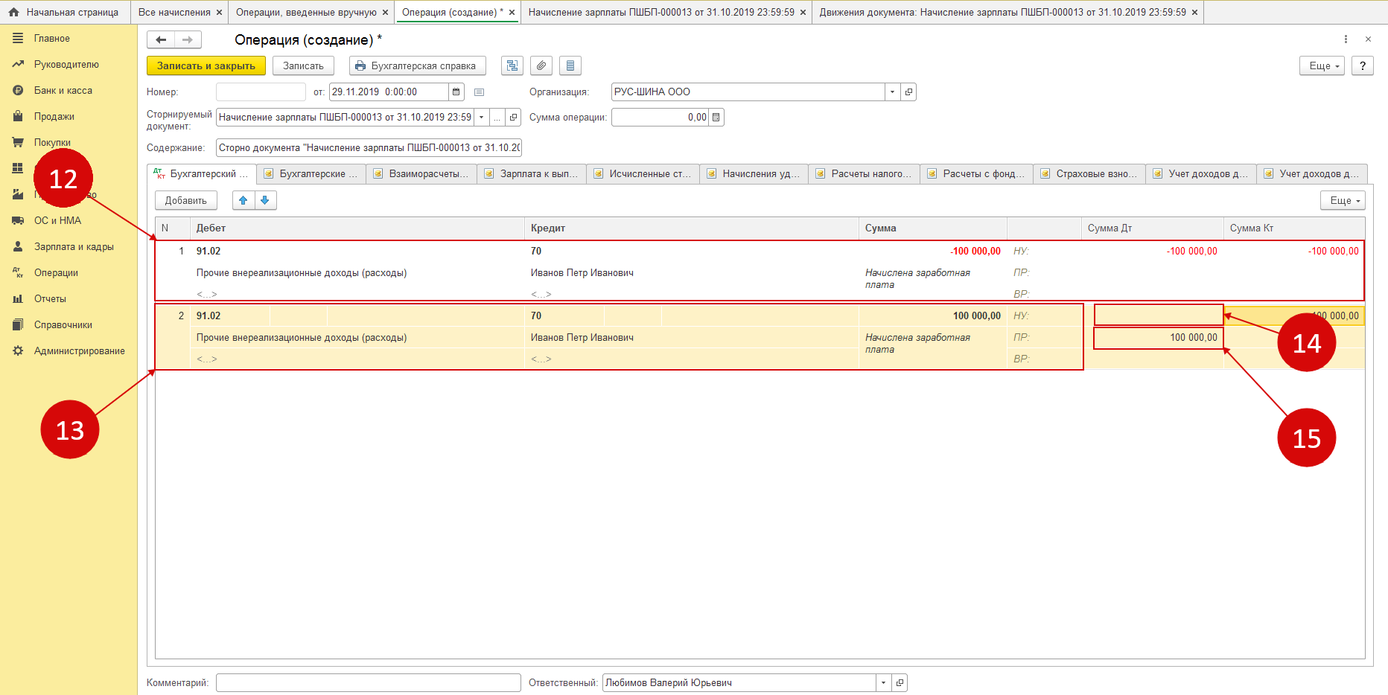Click the Комментарий input field
The width and height of the screenshot is (1388, 695).
[x=369, y=682]
